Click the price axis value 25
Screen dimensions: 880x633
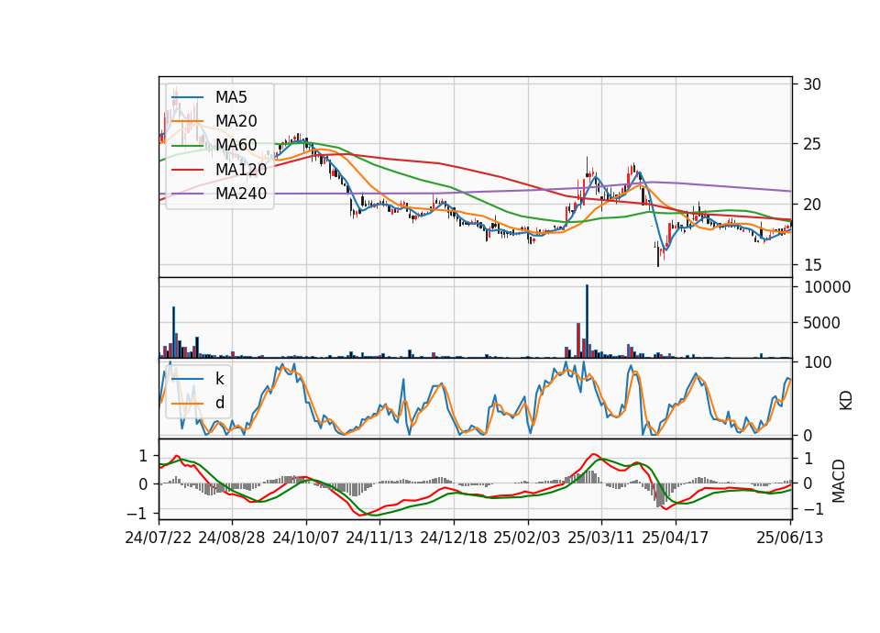pos(812,145)
